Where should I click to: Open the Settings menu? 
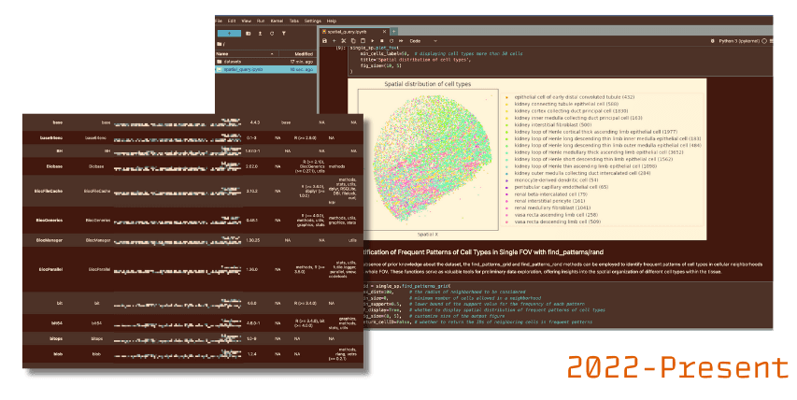coord(313,21)
